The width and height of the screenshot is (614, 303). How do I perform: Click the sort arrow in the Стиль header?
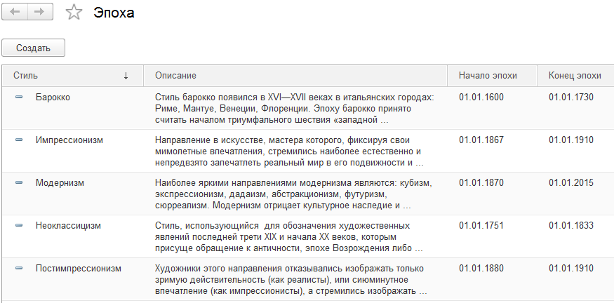[x=126, y=76]
